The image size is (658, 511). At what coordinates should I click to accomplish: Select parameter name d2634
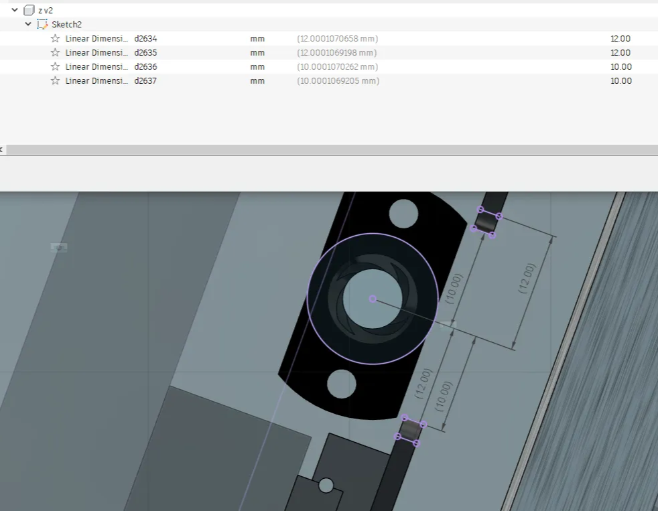(145, 39)
